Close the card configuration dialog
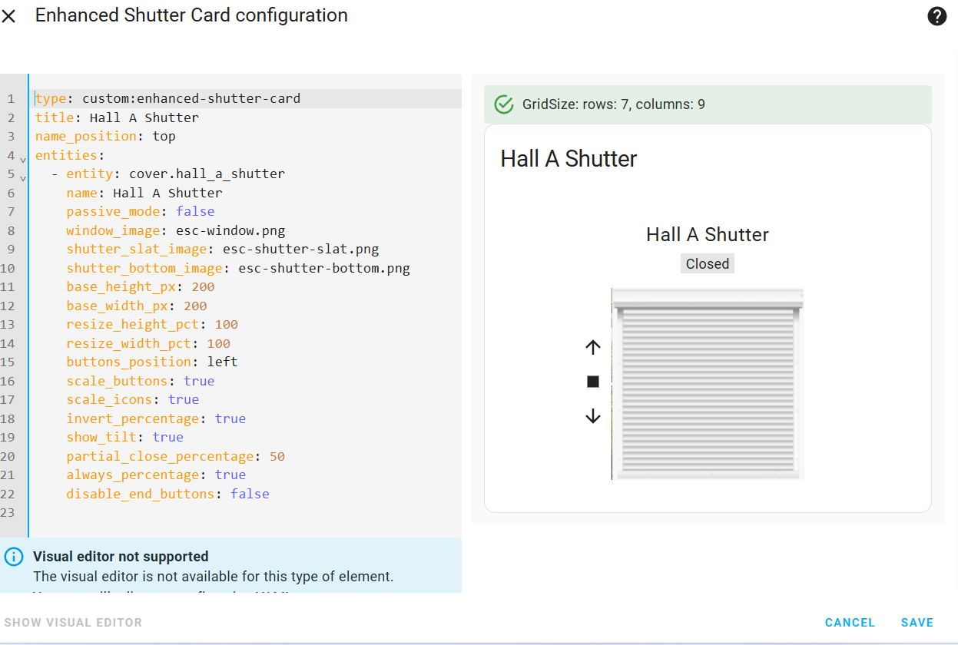The image size is (958, 645). point(8,16)
